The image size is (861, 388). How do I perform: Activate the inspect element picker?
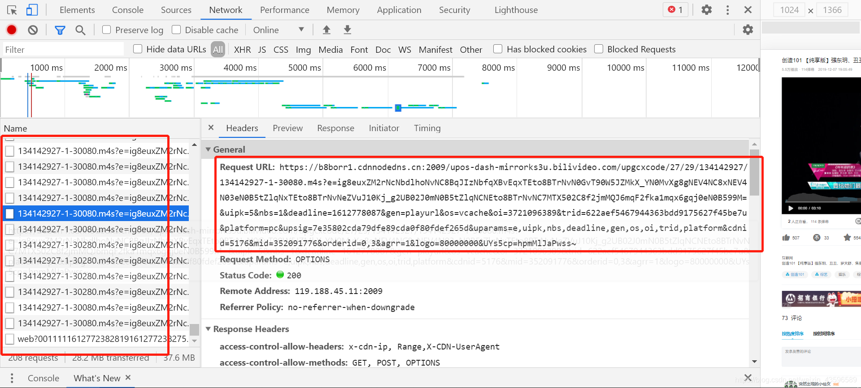(12, 10)
